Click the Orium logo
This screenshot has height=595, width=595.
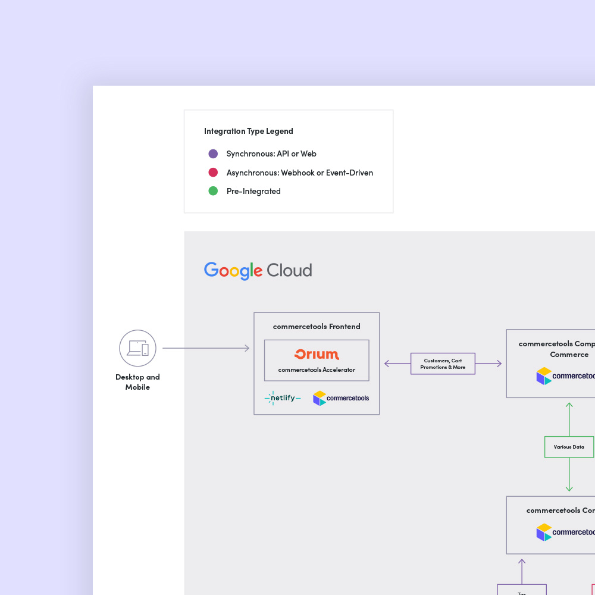pyautogui.click(x=317, y=354)
